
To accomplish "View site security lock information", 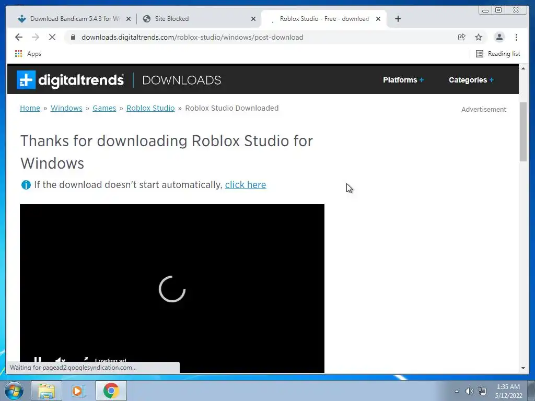I will [x=73, y=37].
